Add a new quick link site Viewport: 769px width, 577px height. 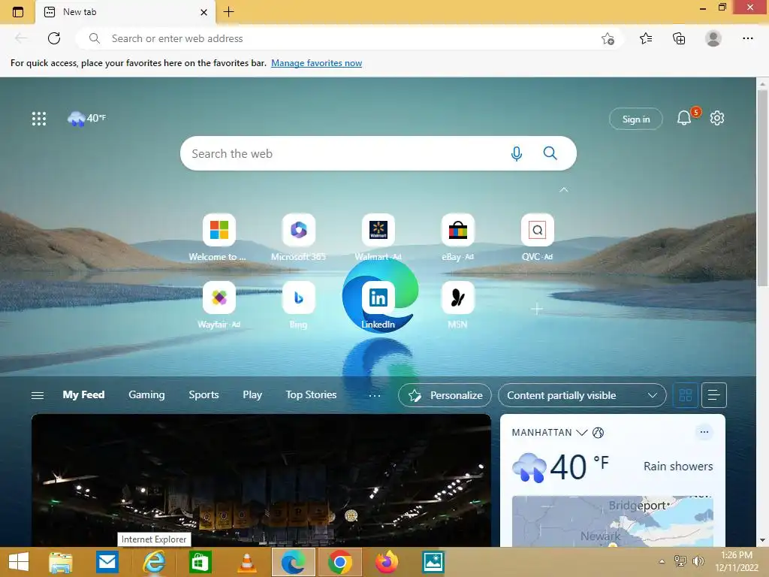pos(537,309)
